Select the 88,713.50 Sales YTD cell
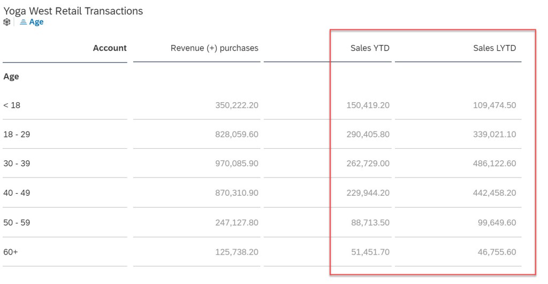The height and width of the screenshot is (284, 548). click(x=370, y=222)
